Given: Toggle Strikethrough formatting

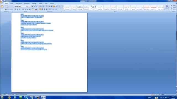Looking at the screenshot, I should (23, 9).
